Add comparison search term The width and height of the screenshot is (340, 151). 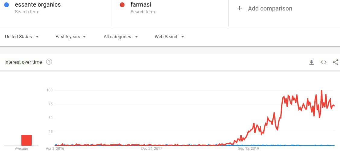click(x=270, y=8)
